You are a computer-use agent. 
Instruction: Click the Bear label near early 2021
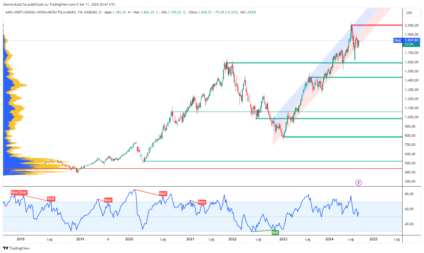[202, 202]
